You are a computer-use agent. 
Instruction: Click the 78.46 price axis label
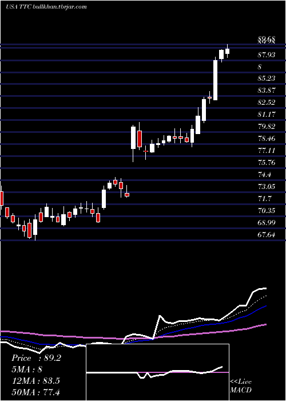(x=267, y=139)
